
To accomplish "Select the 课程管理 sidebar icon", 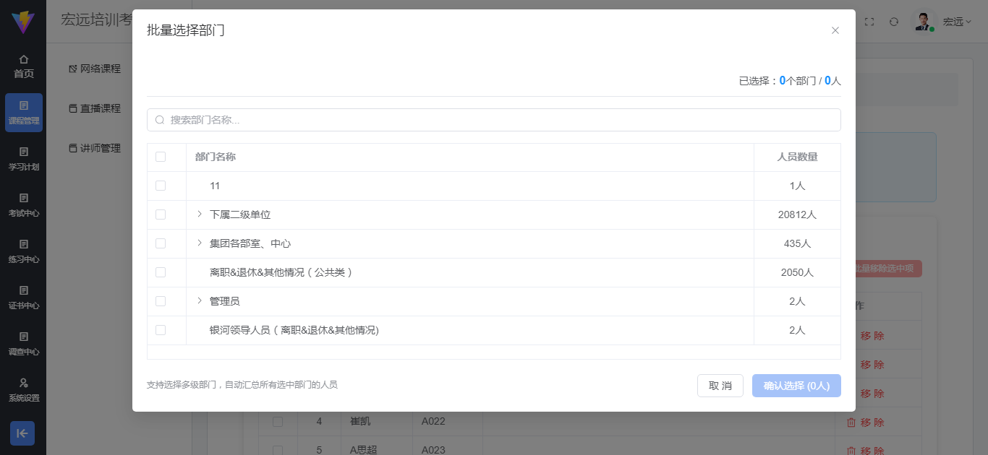I will point(23,112).
